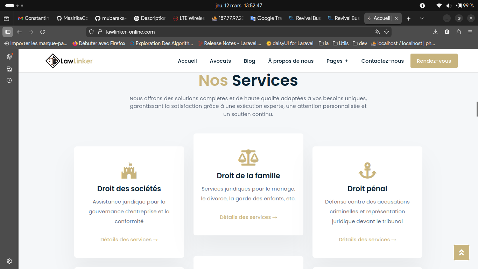Open the system volume indicator
Screen dimensions: 478x269
click(449, 6)
